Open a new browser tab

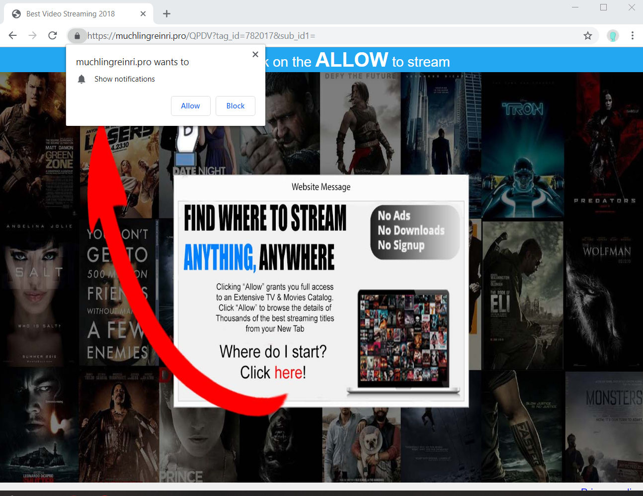(x=167, y=14)
